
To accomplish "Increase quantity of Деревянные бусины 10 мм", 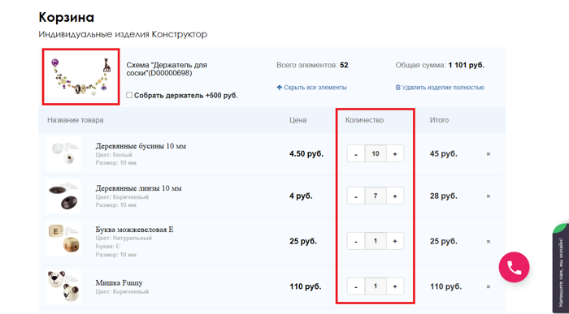I will coord(395,154).
